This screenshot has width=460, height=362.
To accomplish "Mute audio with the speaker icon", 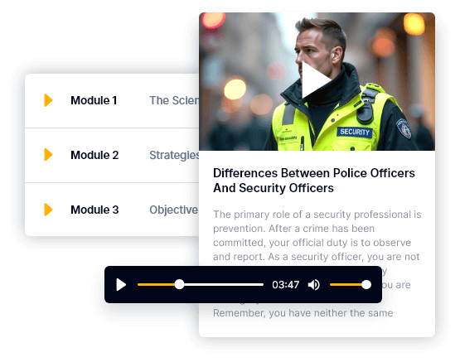I will pyautogui.click(x=313, y=285).
